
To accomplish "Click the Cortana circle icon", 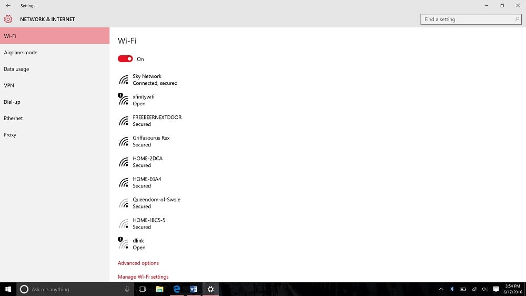I will pyautogui.click(x=24, y=289).
